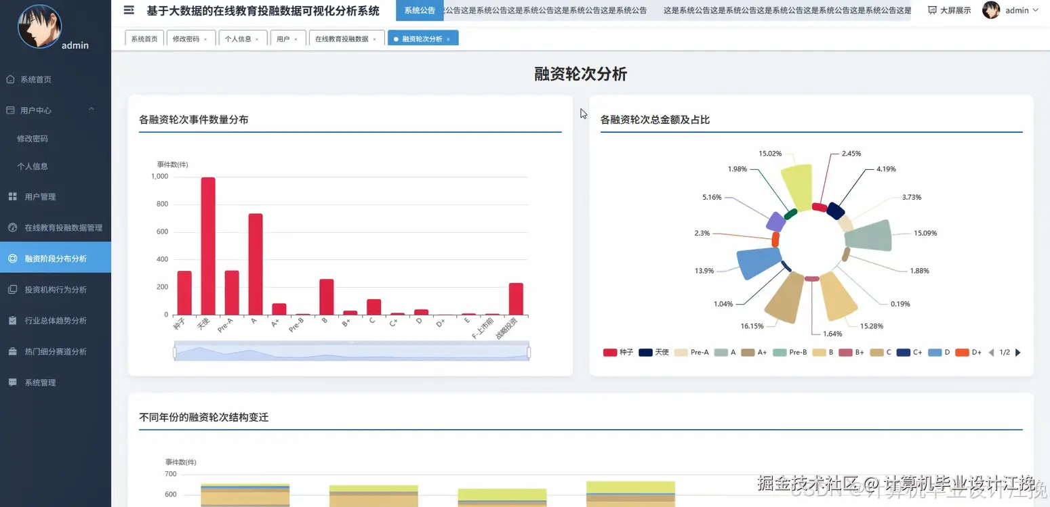
Task: Click the C+ legend color swatch
Action: point(903,353)
